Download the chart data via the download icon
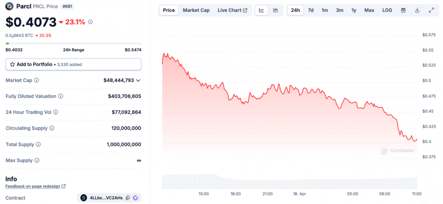The image size is (443, 204). pos(417,11)
